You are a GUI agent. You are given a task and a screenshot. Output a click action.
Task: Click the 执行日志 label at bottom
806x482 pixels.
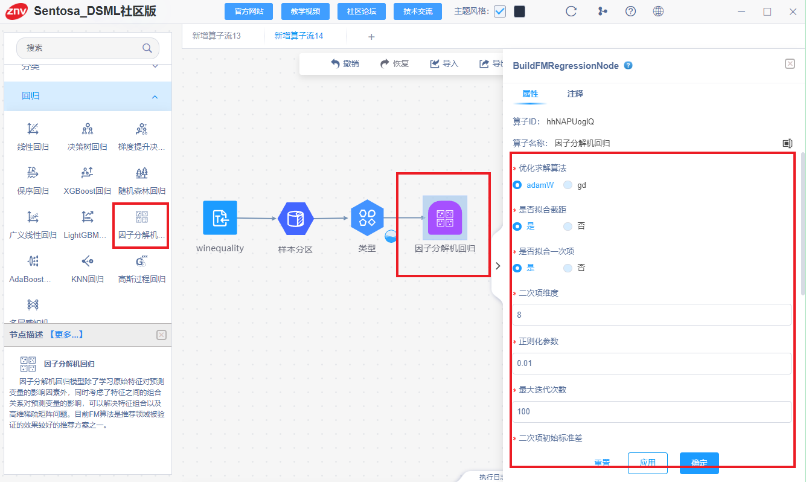(491, 477)
